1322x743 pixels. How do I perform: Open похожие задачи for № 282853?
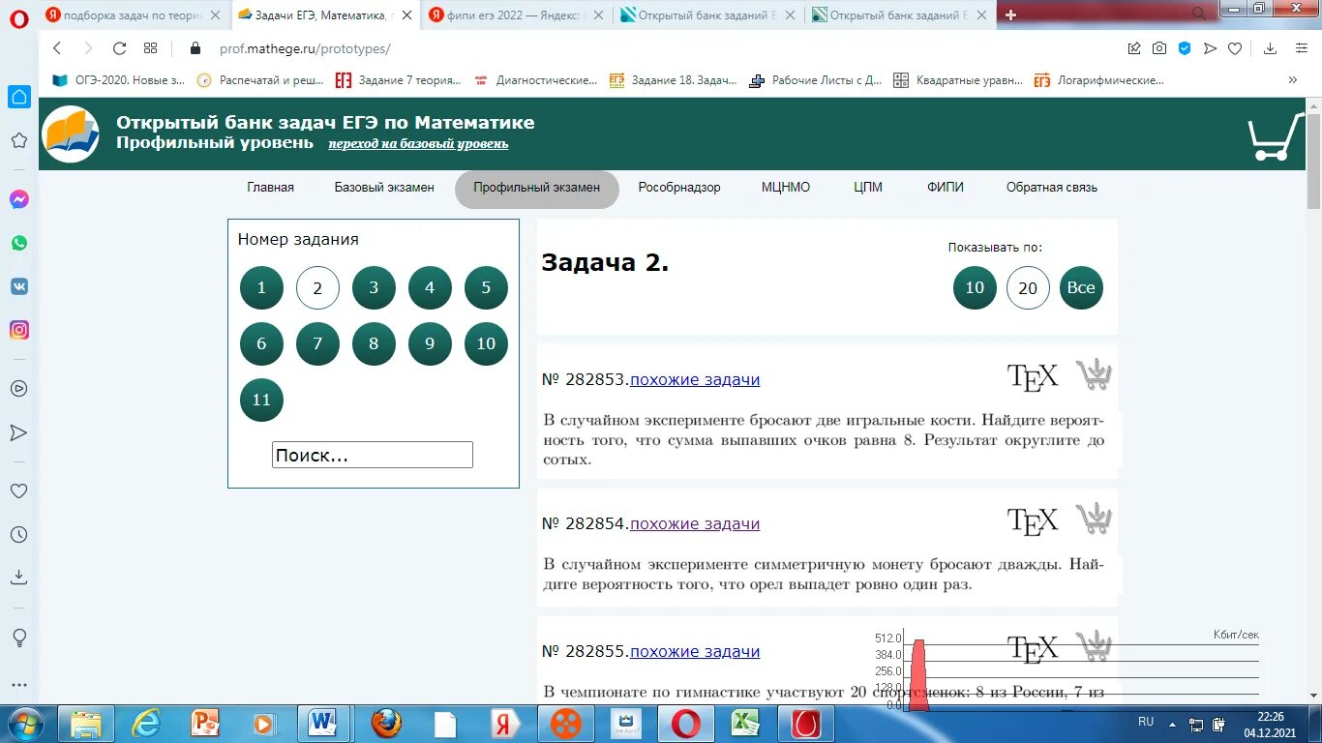coord(695,379)
